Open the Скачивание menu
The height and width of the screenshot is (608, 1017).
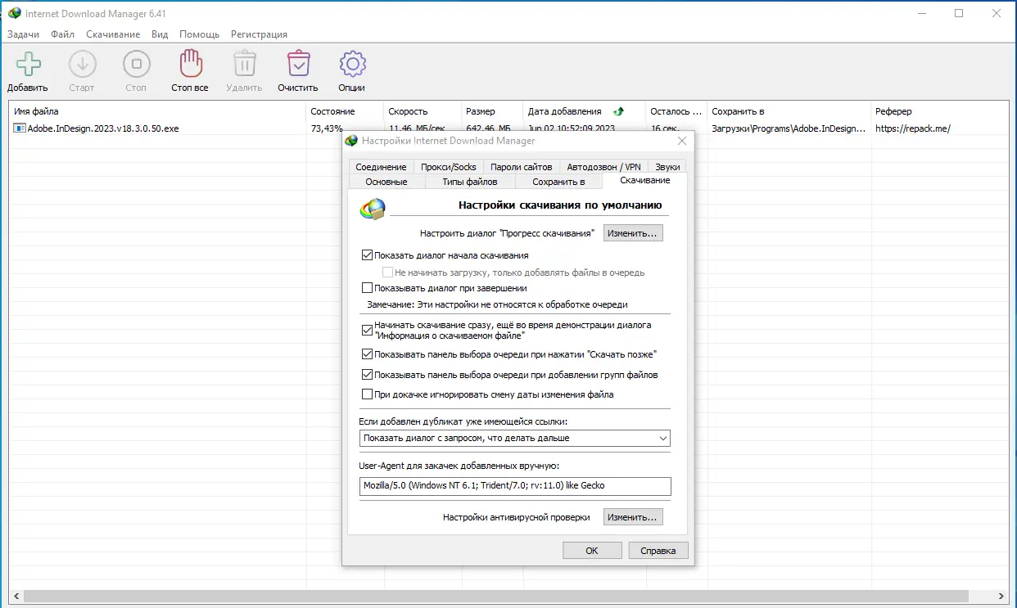(x=113, y=34)
